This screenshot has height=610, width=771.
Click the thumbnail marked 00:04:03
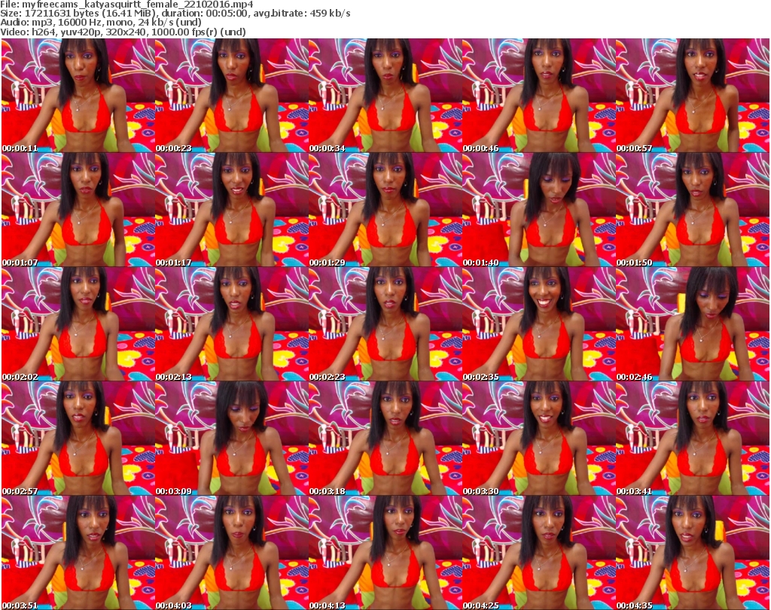(232, 553)
